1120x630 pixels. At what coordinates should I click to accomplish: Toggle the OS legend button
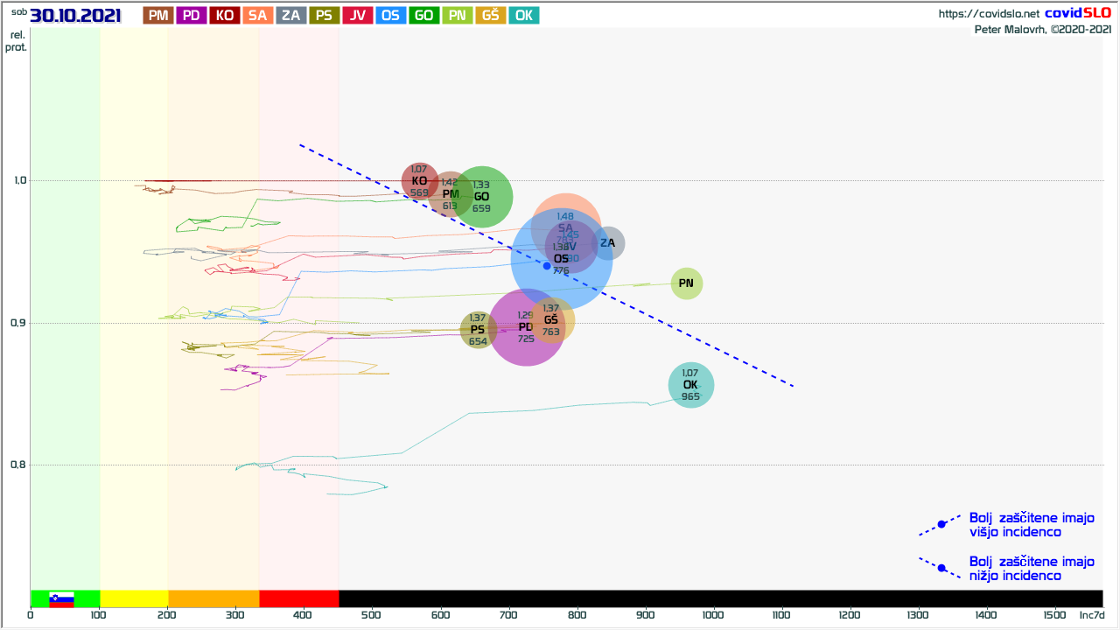(x=391, y=15)
